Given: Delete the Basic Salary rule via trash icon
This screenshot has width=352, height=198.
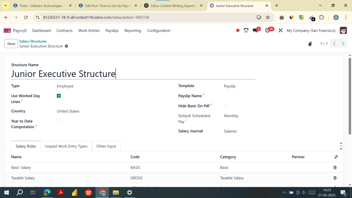Looking at the screenshot, I should 335,167.
